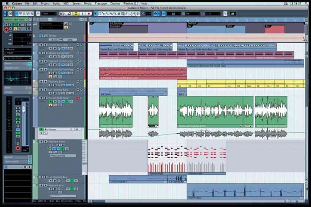The image size is (311, 207).
Task: Enable record on the Payback Brass track
Action: [x=78, y=82]
